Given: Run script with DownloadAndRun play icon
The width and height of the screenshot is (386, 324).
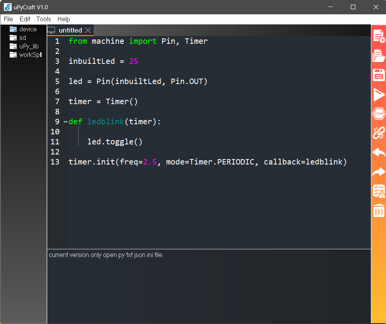Looking at the screenshot, I should coord(379,94).
